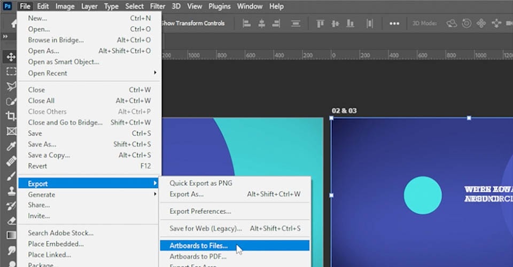Align top edges icon
The height and width of the screenshot is (267, 513).
pyautogui.click(x=320, y=23)
